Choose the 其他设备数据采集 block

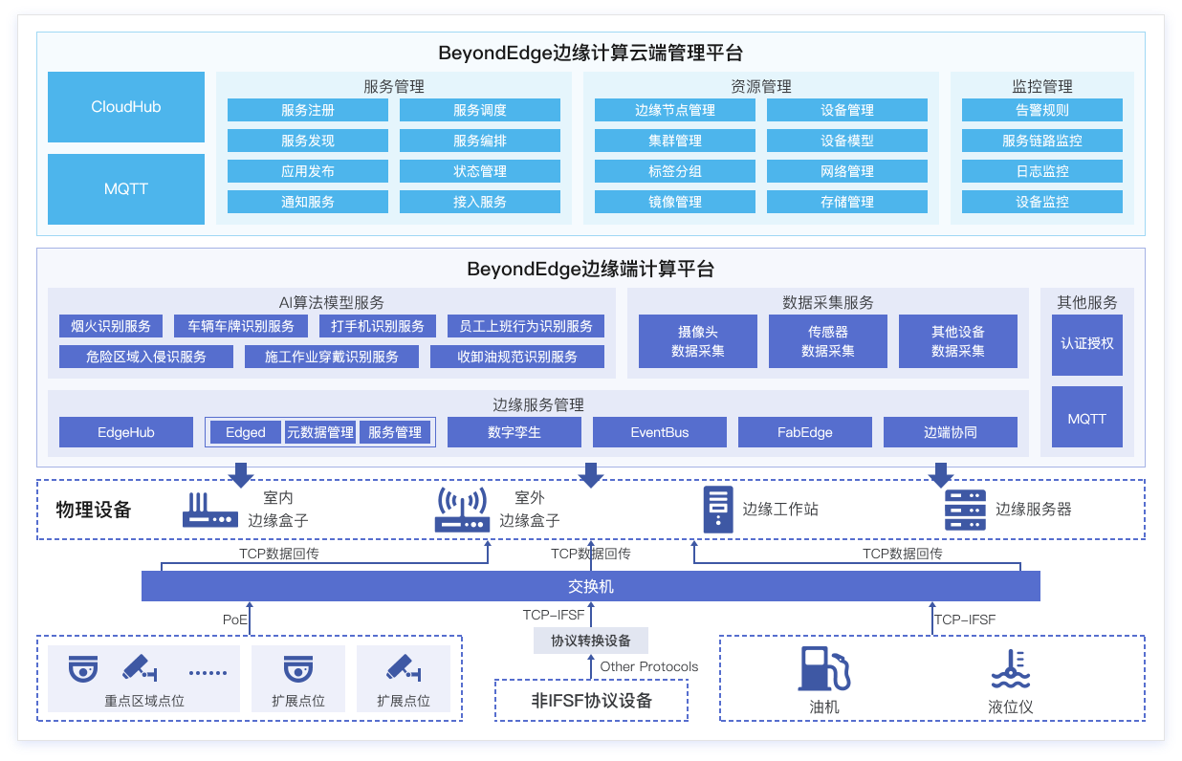(x=958, y=341)
